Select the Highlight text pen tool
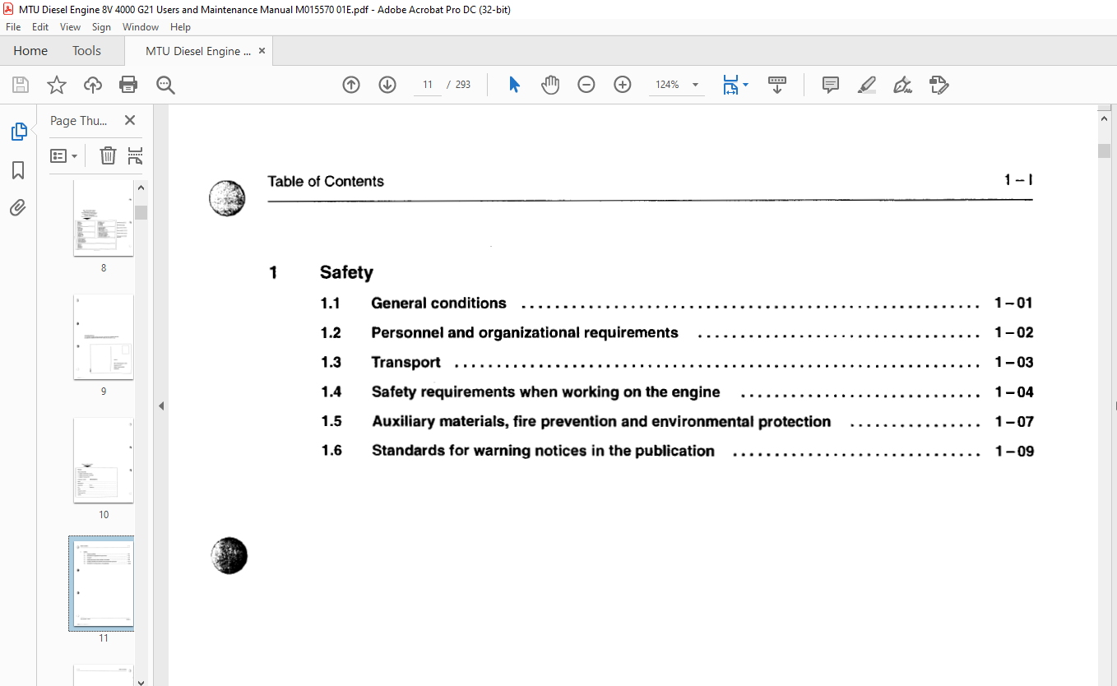 click(866, 85)
